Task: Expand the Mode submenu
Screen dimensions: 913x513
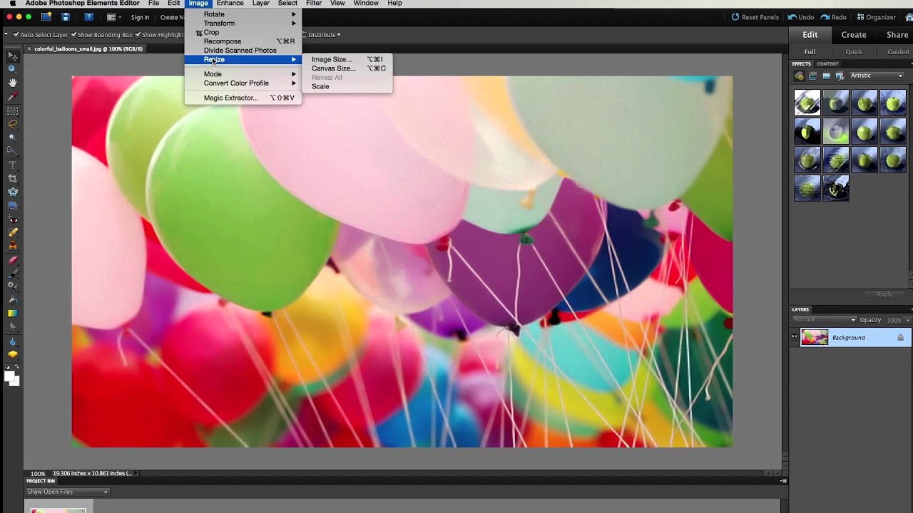Action: (243, 74)
